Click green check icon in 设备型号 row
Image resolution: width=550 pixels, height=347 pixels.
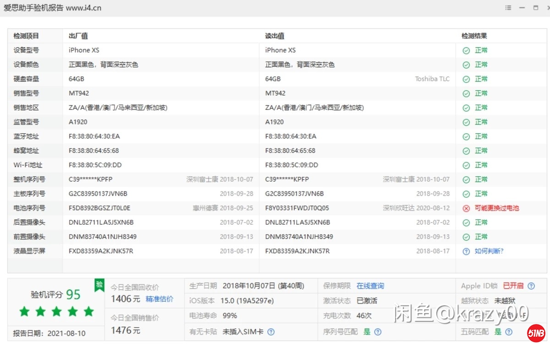466,51
